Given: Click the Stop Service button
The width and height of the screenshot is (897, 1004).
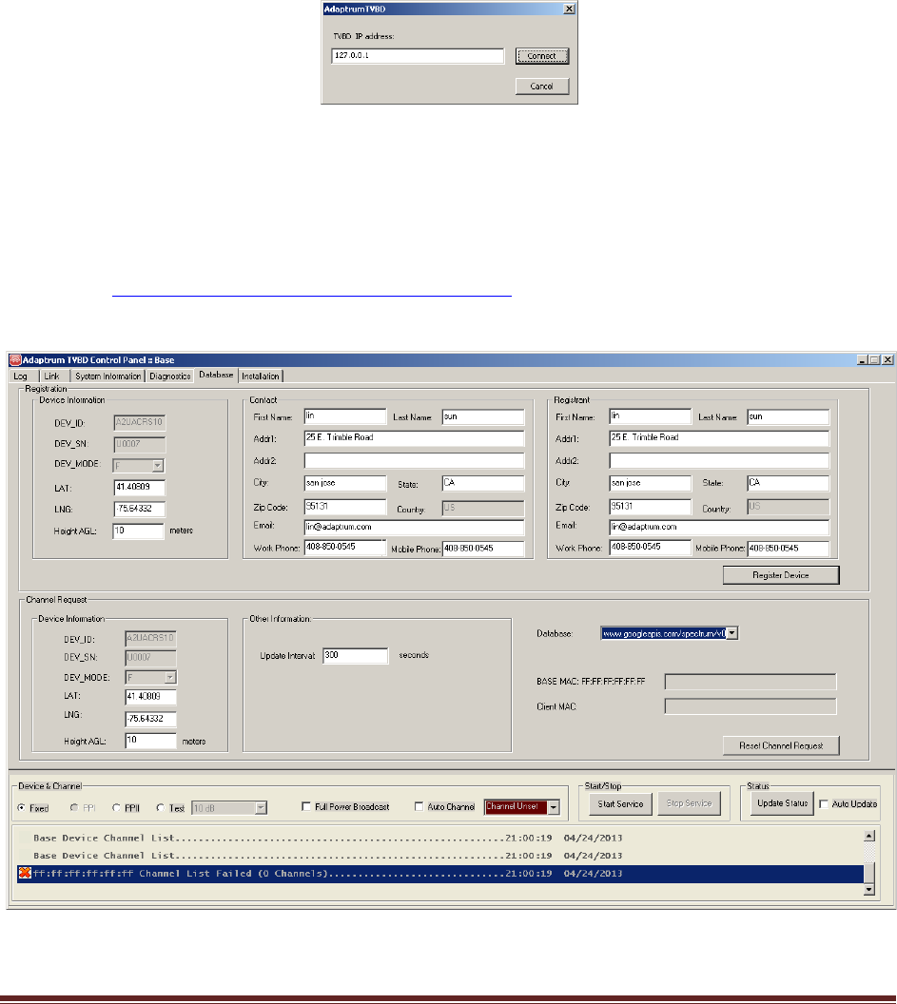Looking at the screenshot, I should pos(689,803).
